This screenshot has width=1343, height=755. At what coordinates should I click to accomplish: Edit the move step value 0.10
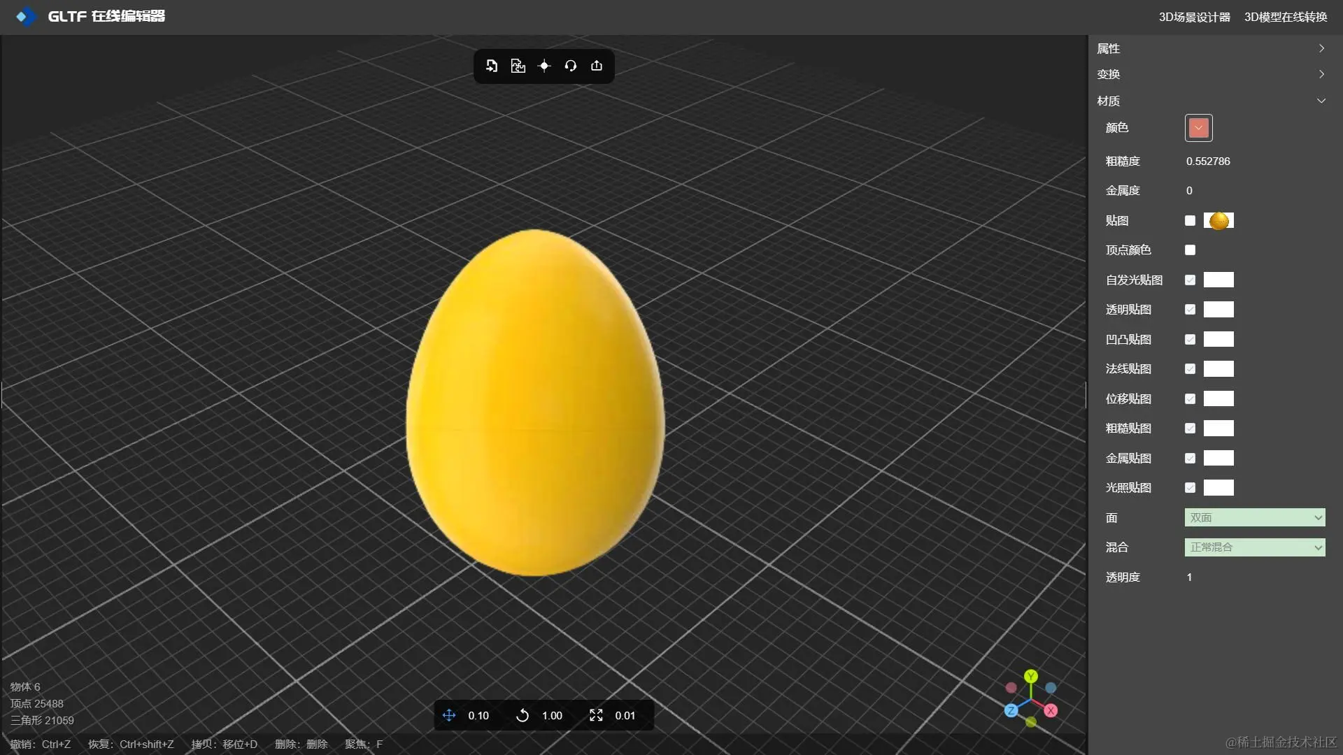coord(478,716)
